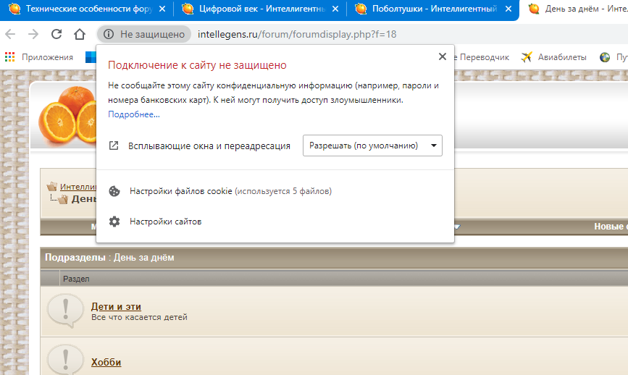Viewport: 628px width, 375px height.
Task: Click the browser forward arrow
Action: tap(33, 34)
